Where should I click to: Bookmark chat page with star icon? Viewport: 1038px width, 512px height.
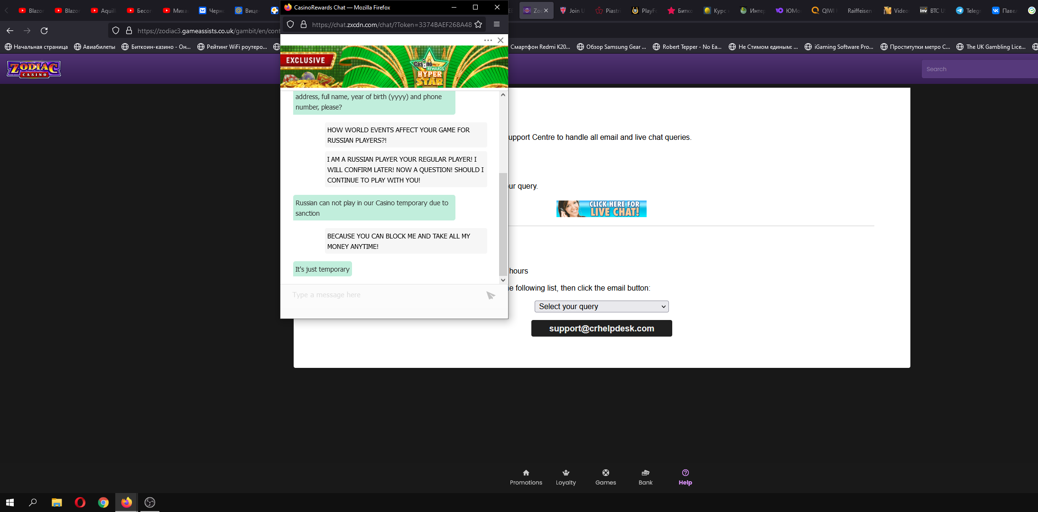tap(478, 25)
